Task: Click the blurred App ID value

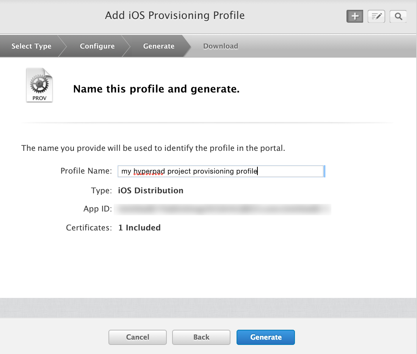Action: [x=224, y=209]
